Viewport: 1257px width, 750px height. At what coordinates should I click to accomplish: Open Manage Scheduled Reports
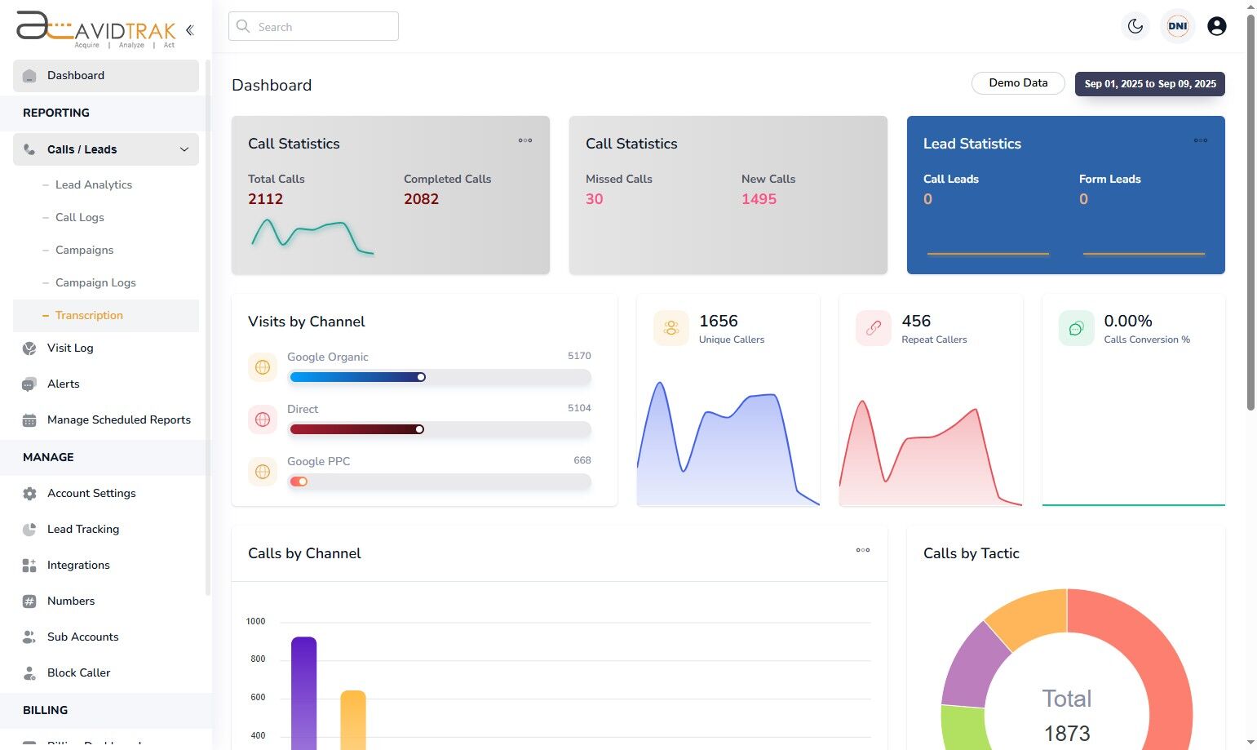click(106, 419)
